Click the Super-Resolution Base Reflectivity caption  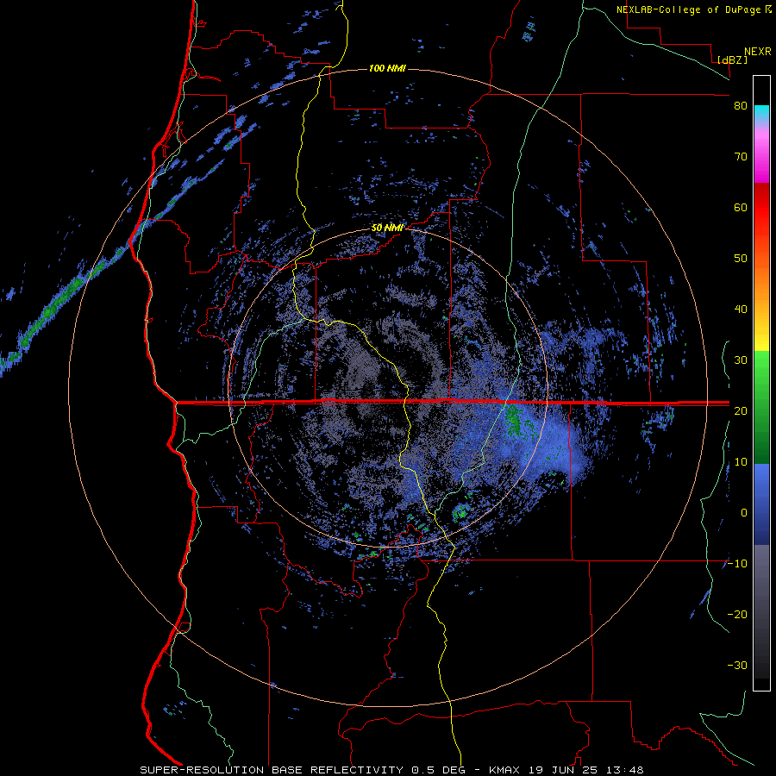click(x=272, y=770)
